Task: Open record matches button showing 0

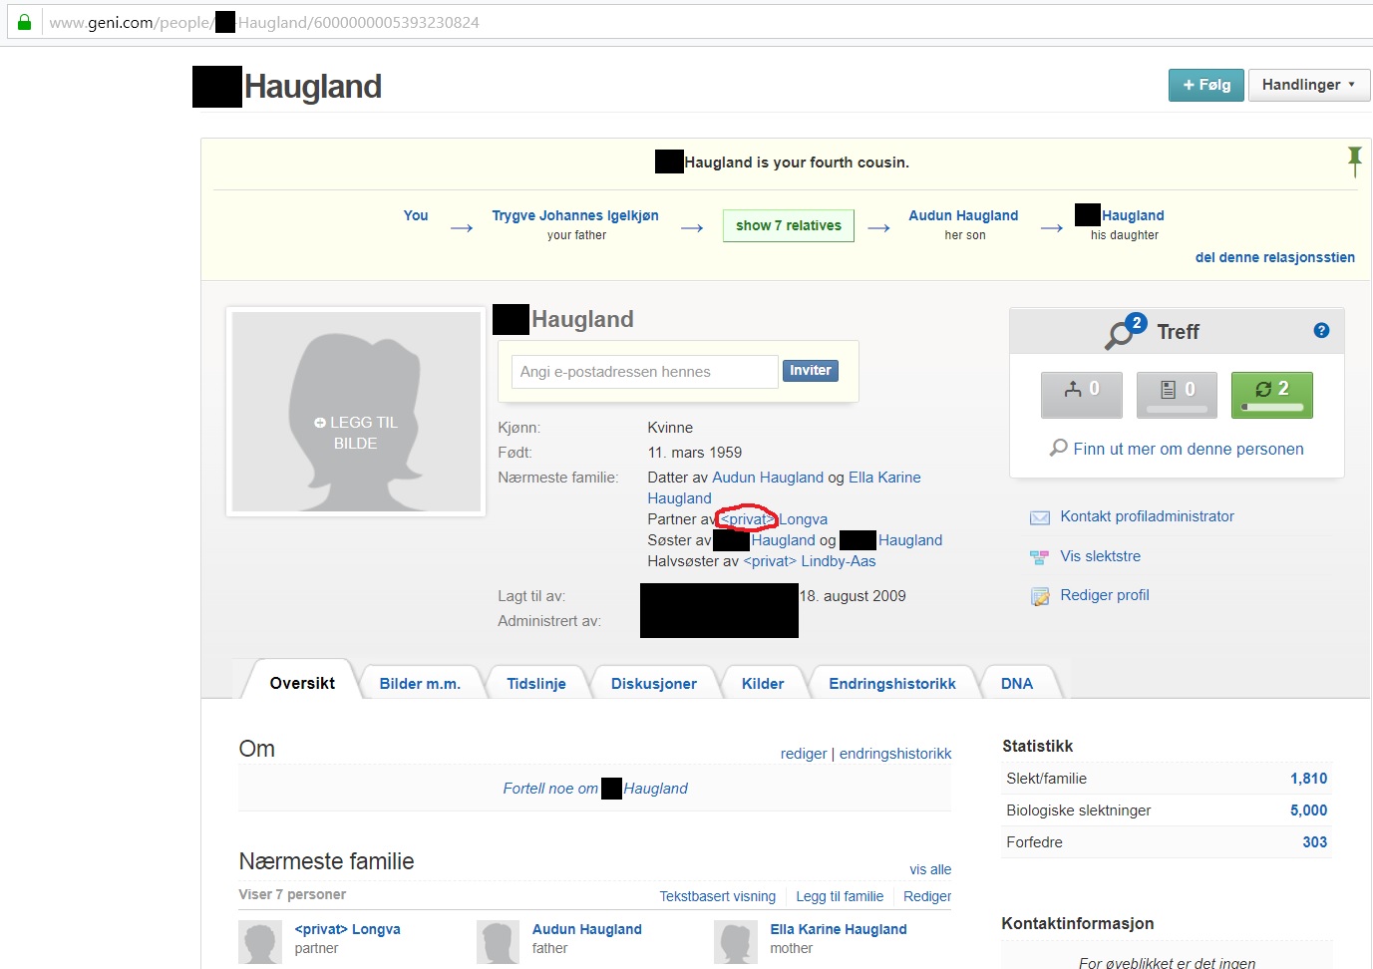Action: tap(1177, 395)
